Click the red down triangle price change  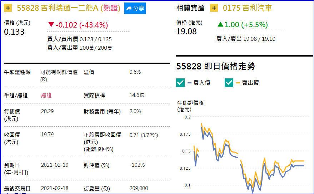coord(51,24)
